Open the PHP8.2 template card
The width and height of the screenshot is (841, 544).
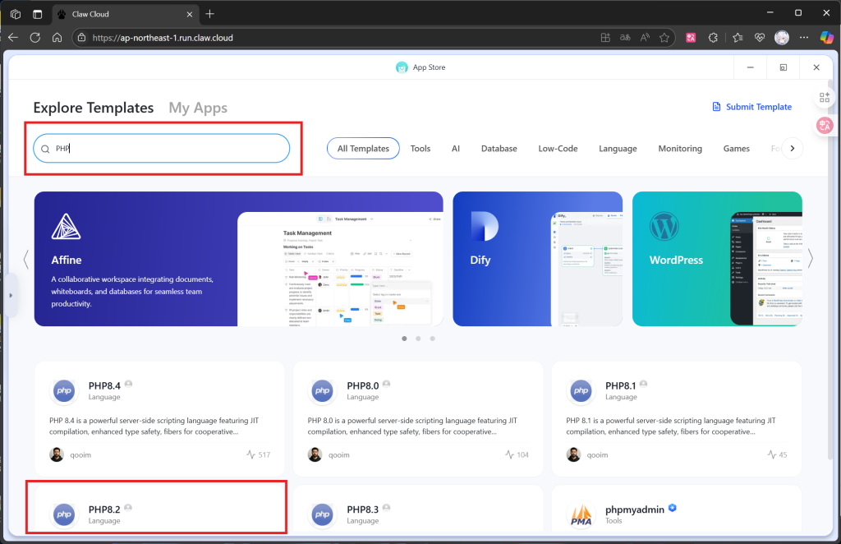point(159,509)
